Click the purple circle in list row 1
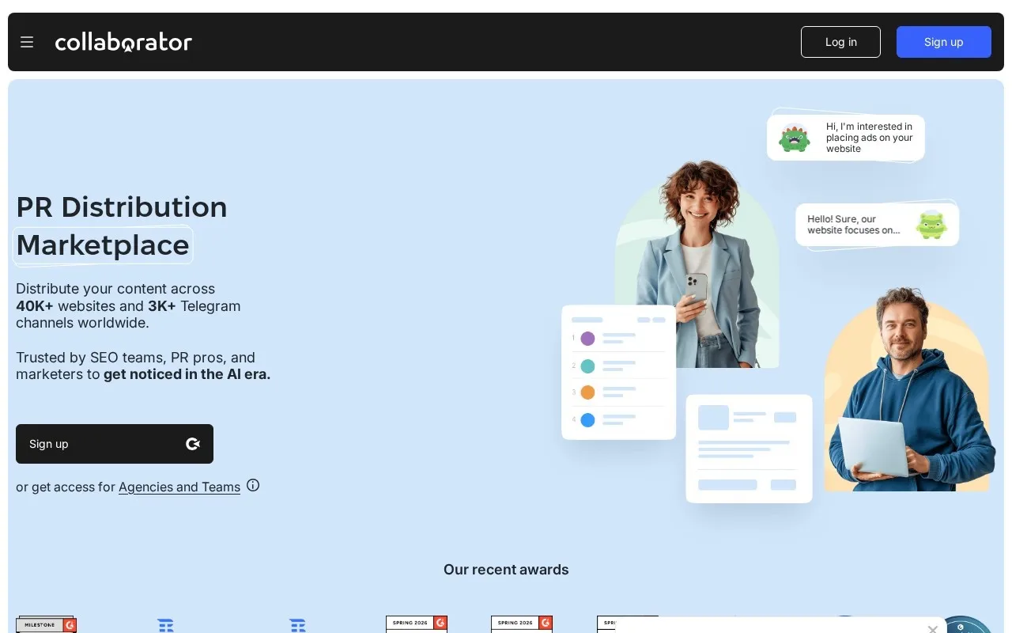 (x=587, y=339)
